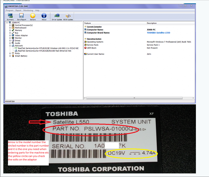The image size is (209, 177).
Task: Click the HWiNFO64 title bar icon
Action: pyautogui.click(x=6, y=6)
